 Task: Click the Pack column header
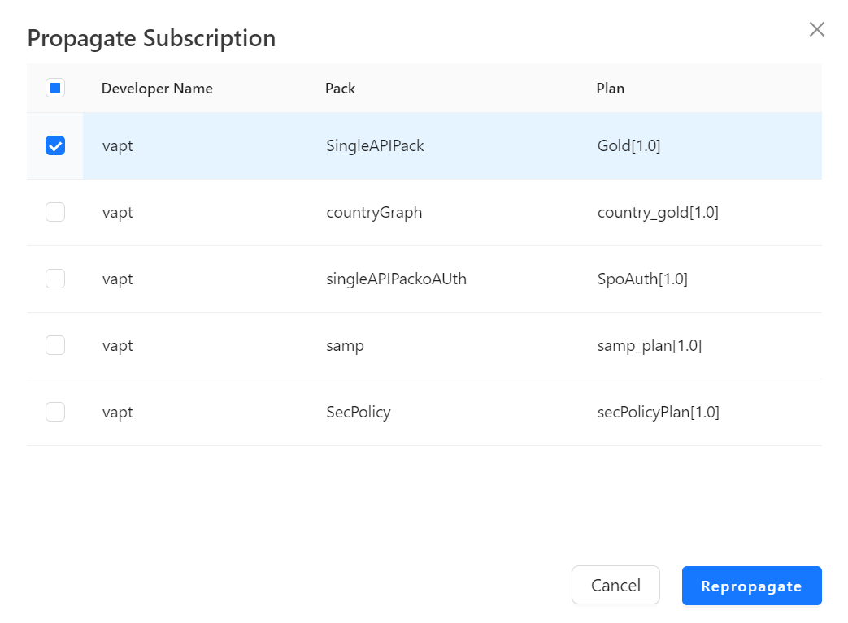(x=340, y=89)
